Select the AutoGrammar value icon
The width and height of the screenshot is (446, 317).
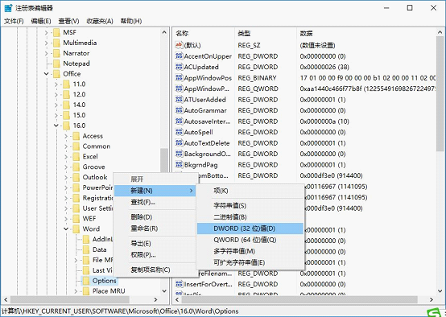179,110
